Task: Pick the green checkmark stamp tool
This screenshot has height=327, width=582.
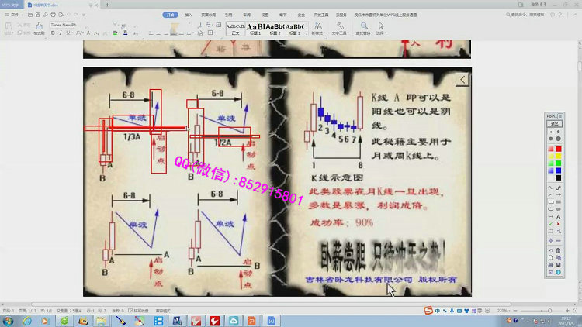Action: pos(549,223)
